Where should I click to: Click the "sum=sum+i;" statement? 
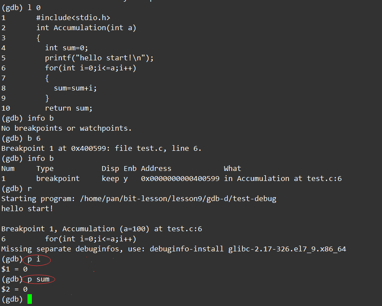(x=75, y=88)
